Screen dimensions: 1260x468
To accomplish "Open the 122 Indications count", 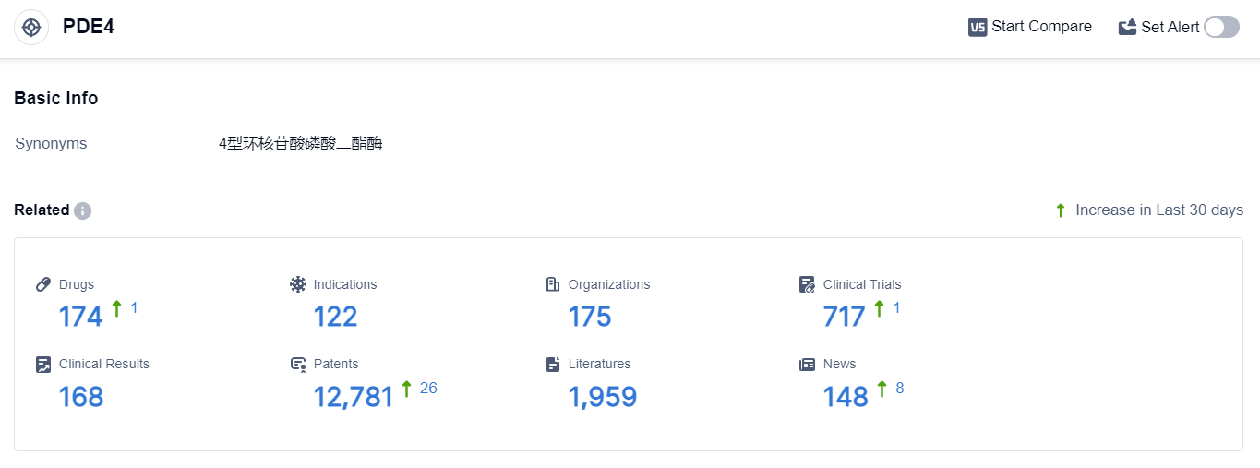I will (x=335, y=317).
